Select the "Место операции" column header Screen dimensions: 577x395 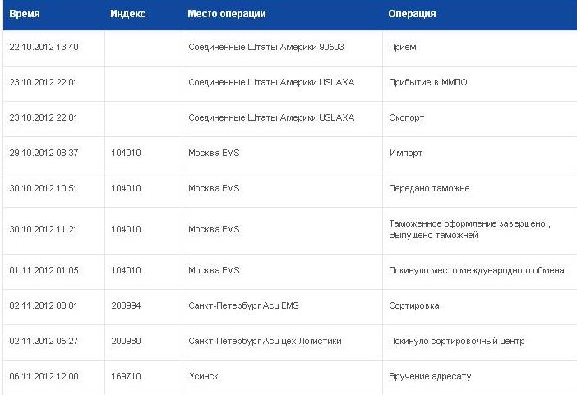(226, 15)
